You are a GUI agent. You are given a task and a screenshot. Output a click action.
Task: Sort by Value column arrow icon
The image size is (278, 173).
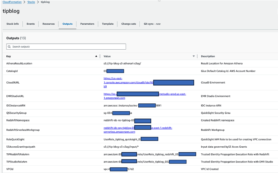(193, 56)
